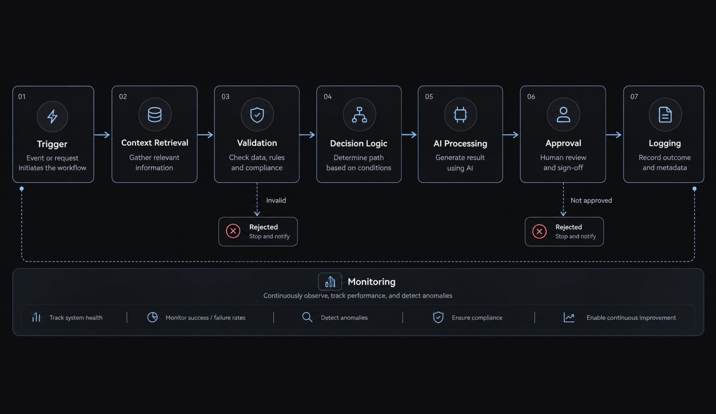Click the Context Retrieval heading
Viewport: 716px width, 414px height.
pos(155,143)
